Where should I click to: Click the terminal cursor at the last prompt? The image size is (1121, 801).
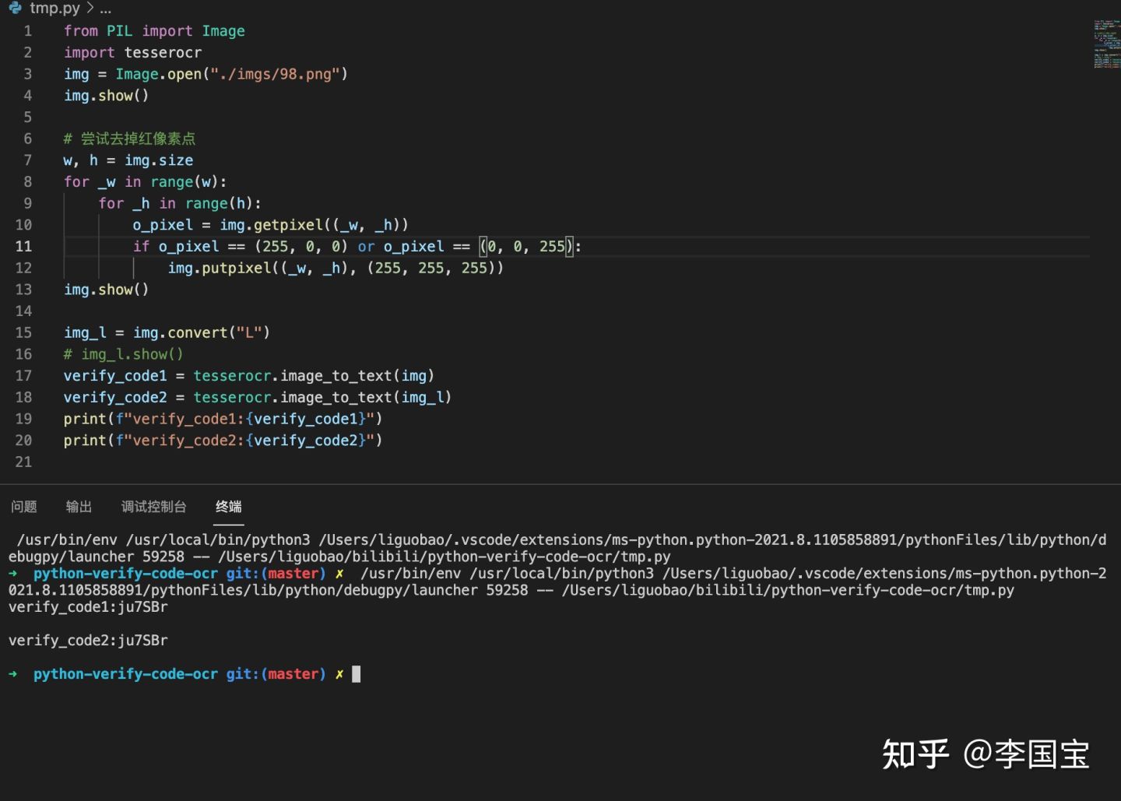[357, 674]
